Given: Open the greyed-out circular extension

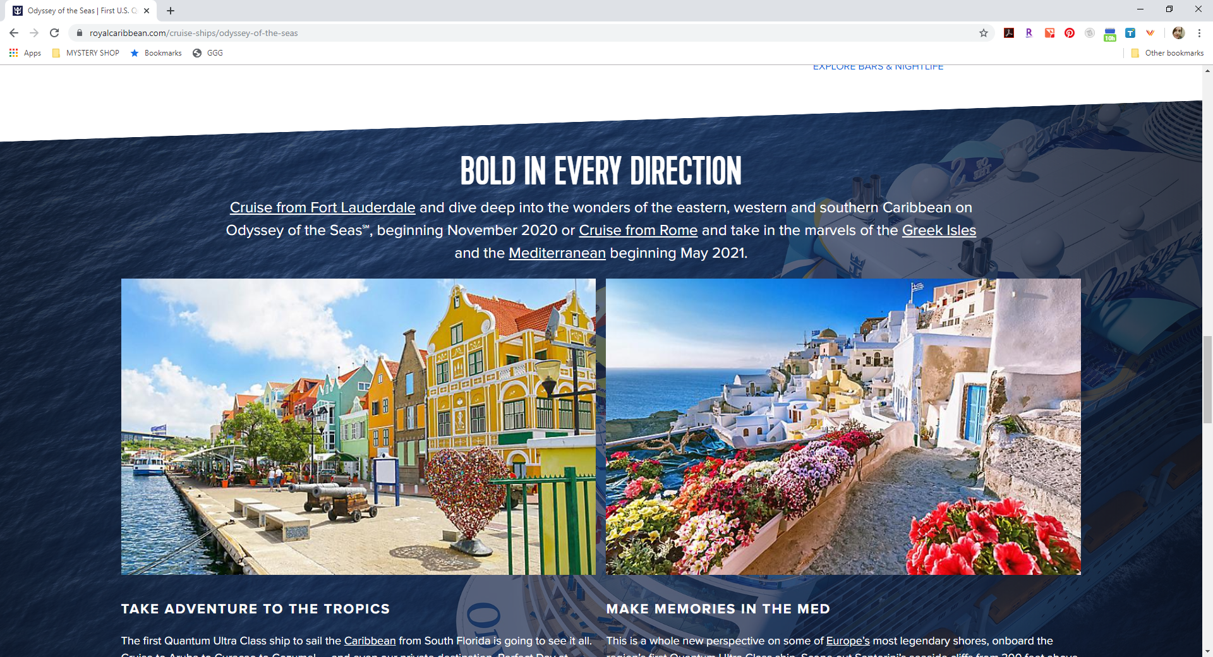Looking at the screenshot, I should click(1090, 33).
